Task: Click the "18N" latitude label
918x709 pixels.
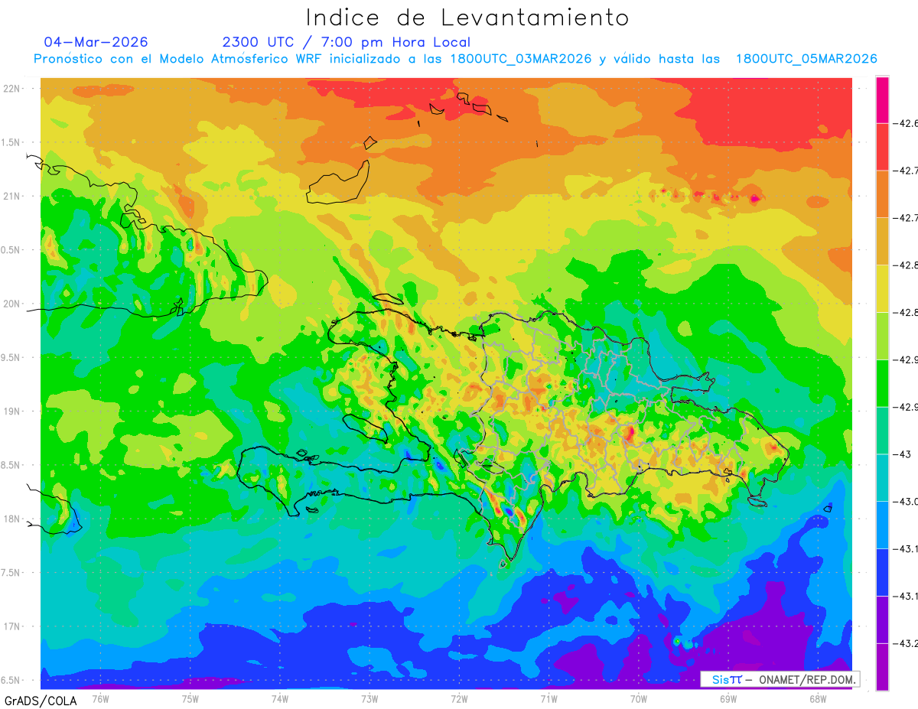Action: click(x=13, y=519)
